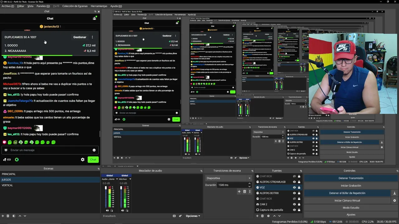Hide the VOZ source
This screenshot has width=399, height=224.
[294, 188]
